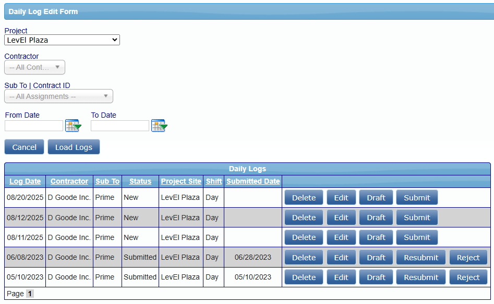
Task: Set the 06/08/2023 log to Draft
Action: click(376, 258)
